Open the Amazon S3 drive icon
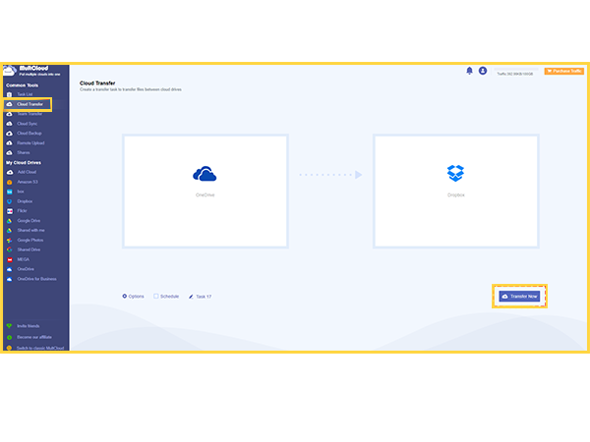The width and height of the screenshot is (590, 442). [10, 182]
